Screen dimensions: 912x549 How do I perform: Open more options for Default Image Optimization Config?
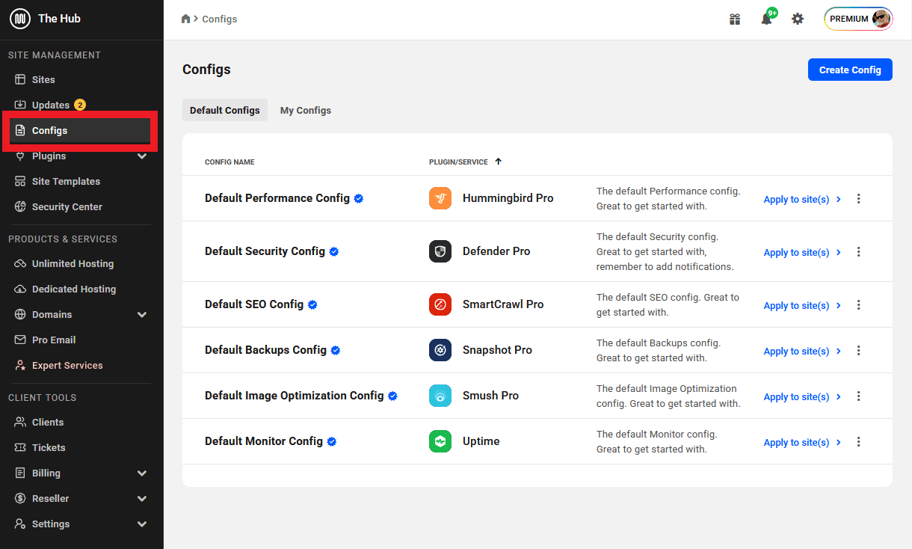tap(858, 396)
